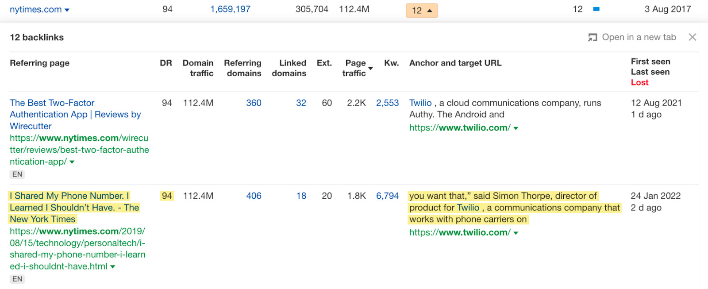The image size is (708, 289).
Task: Expand second twilio.com target URL arrow
Action: tap(516, 233)
